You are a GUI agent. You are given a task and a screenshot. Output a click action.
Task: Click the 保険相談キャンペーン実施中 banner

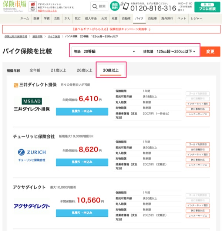point(111,29)
